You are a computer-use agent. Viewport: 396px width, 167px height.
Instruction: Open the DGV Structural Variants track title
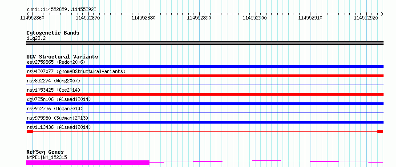click(x=62, y=57)
